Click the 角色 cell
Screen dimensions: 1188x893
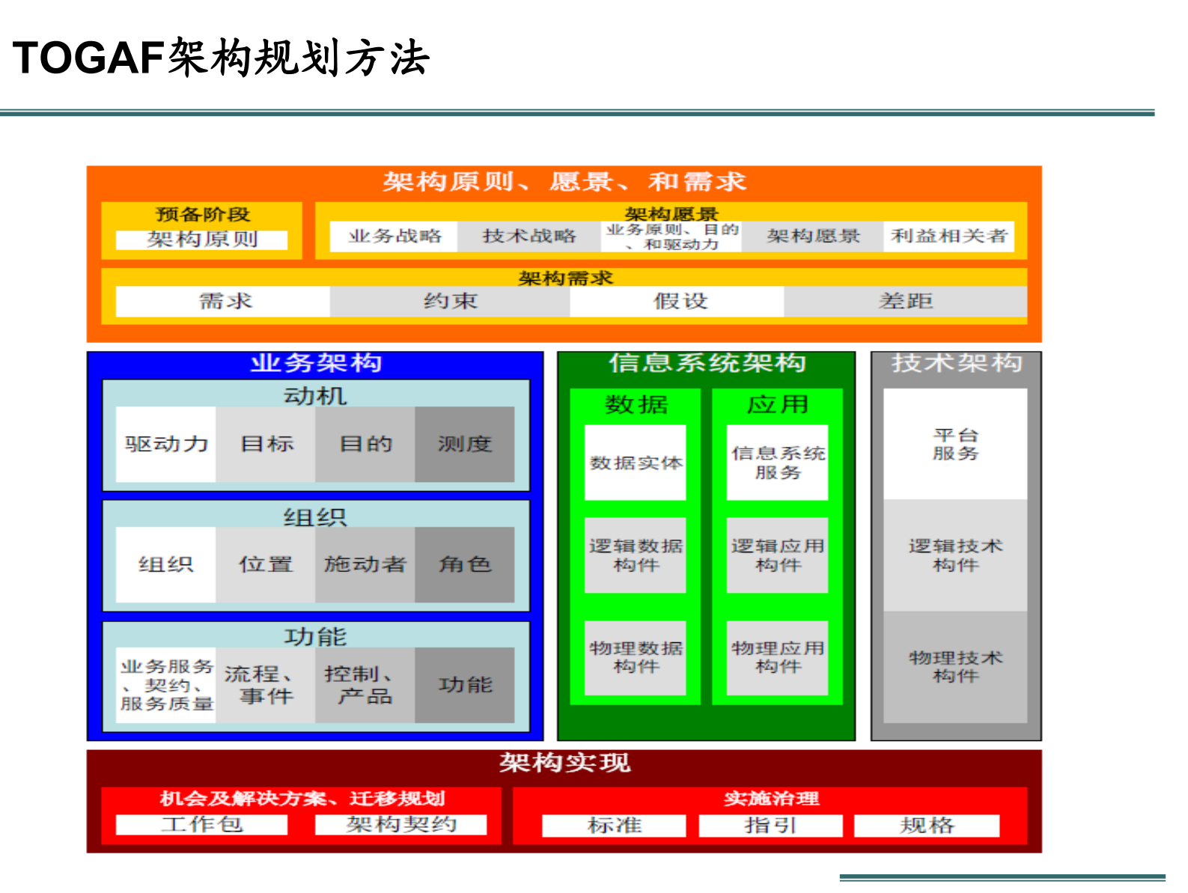click(465, 564)
